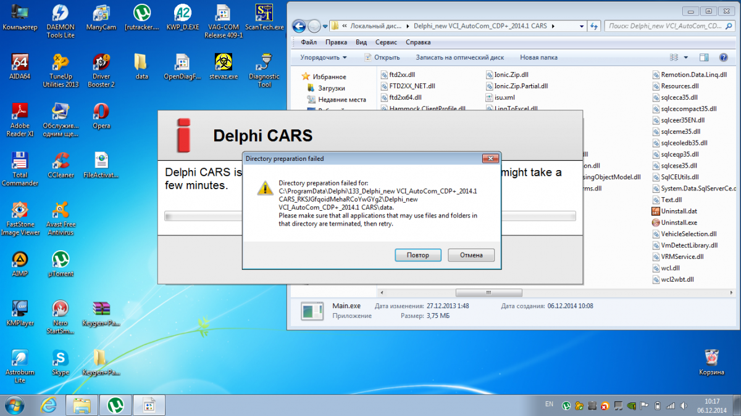
Task: Open the Правка menu in Explorer
Action: (336, 43)
